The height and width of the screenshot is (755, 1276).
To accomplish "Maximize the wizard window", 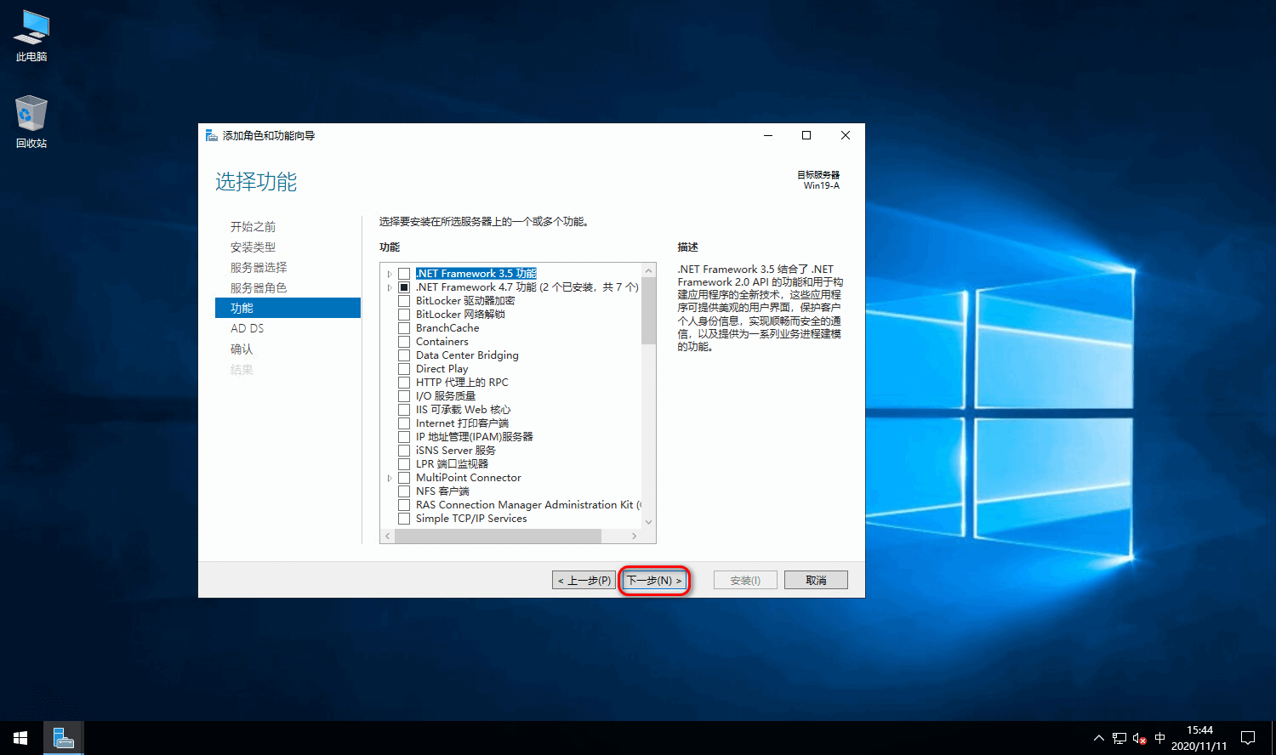I will click(x=806, y=135).
